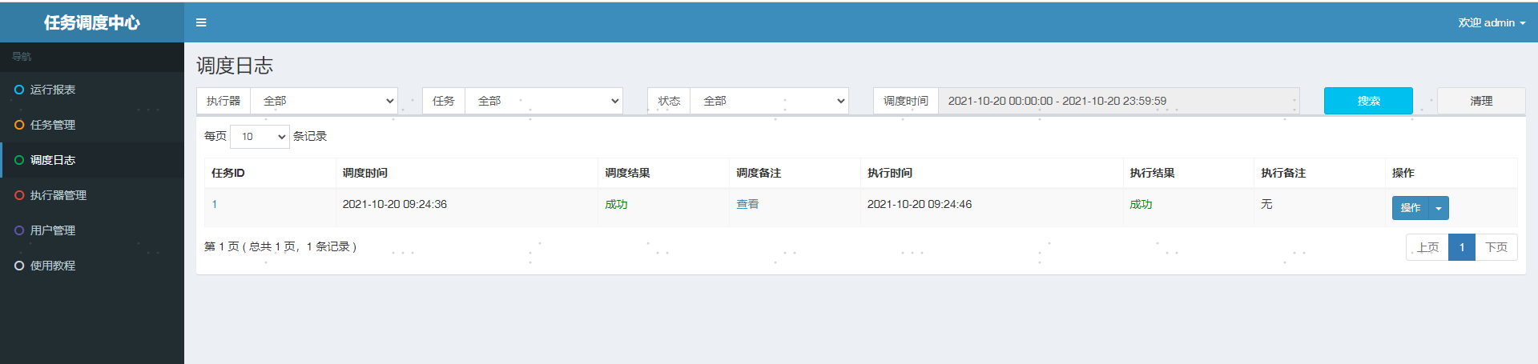Click the red circle icon beside 执行器管理
1538x364 pixels.
point(19,195)
